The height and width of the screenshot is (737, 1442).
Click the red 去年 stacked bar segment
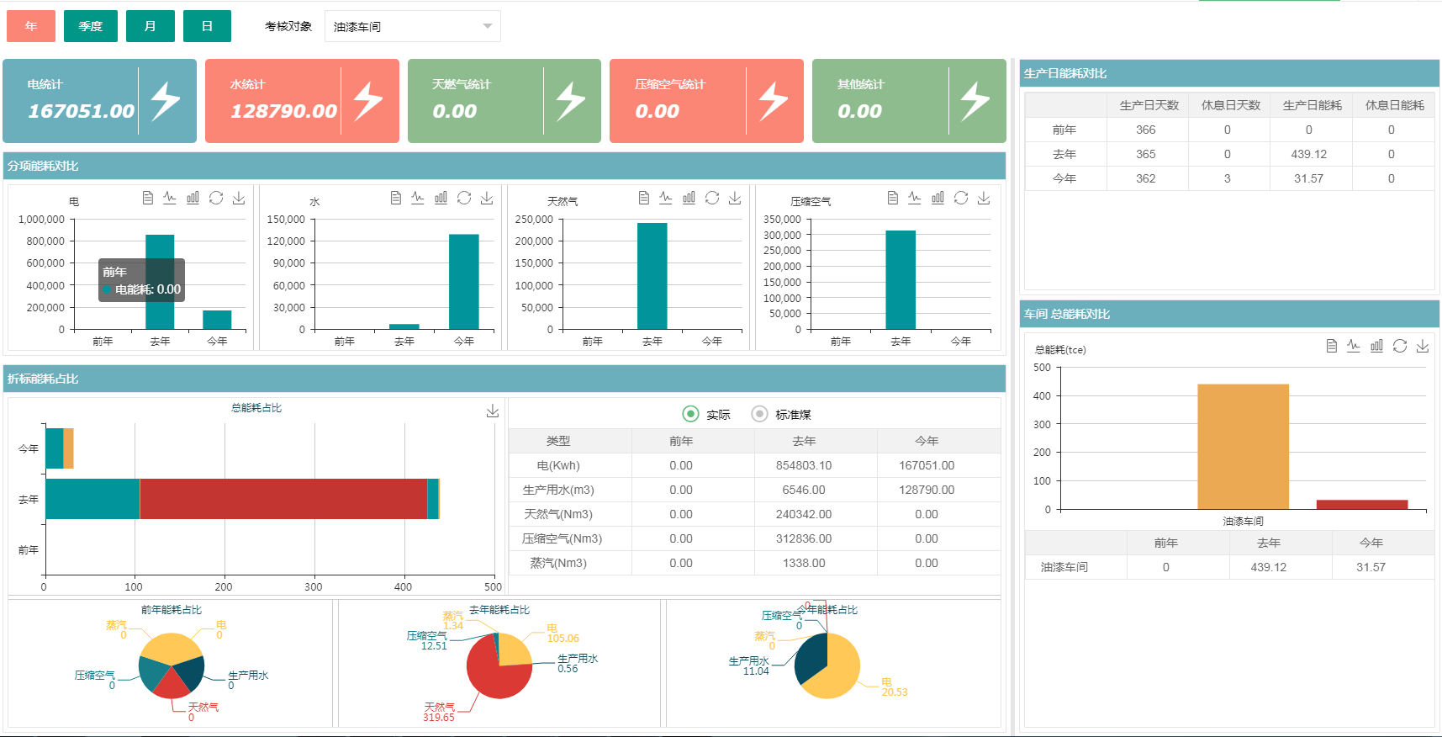(283, 499)
